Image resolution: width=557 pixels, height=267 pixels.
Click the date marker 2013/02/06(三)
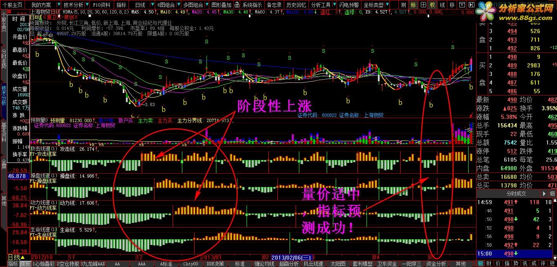(292, 257)
